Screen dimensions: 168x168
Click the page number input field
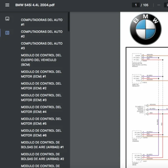(136, 5)
